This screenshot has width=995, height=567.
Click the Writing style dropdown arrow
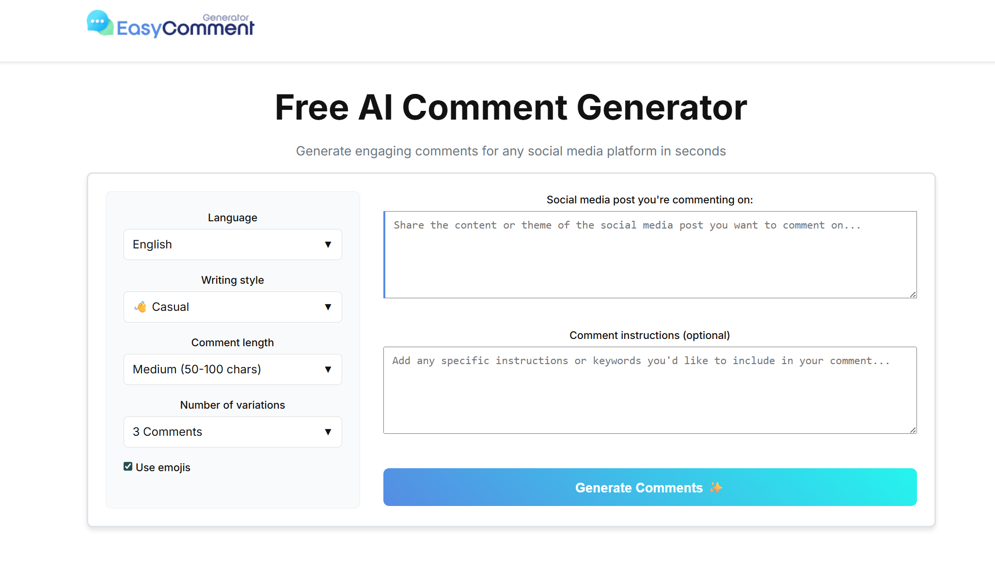click(x=328, y=307)
